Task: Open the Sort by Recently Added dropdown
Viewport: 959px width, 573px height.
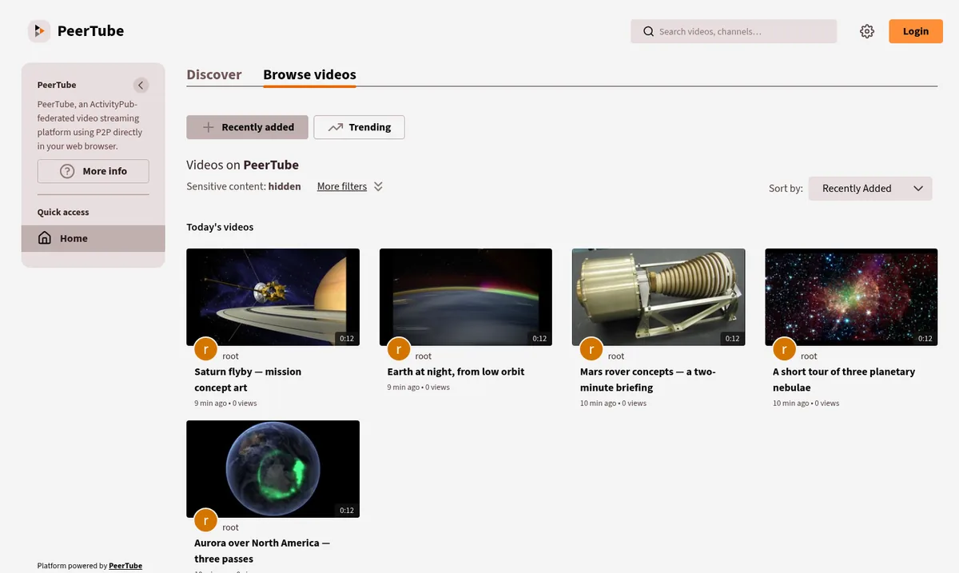Action: tap(870, 189)
